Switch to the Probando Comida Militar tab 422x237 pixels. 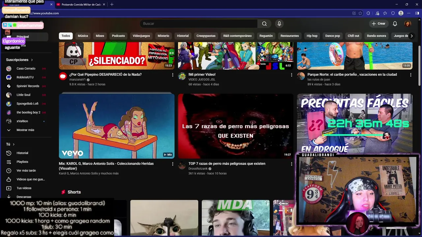click(81, 4)
